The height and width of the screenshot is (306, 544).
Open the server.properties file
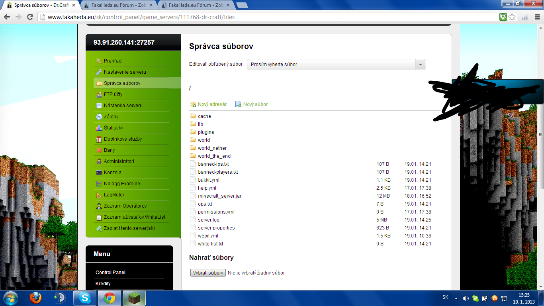click(216, 228)
